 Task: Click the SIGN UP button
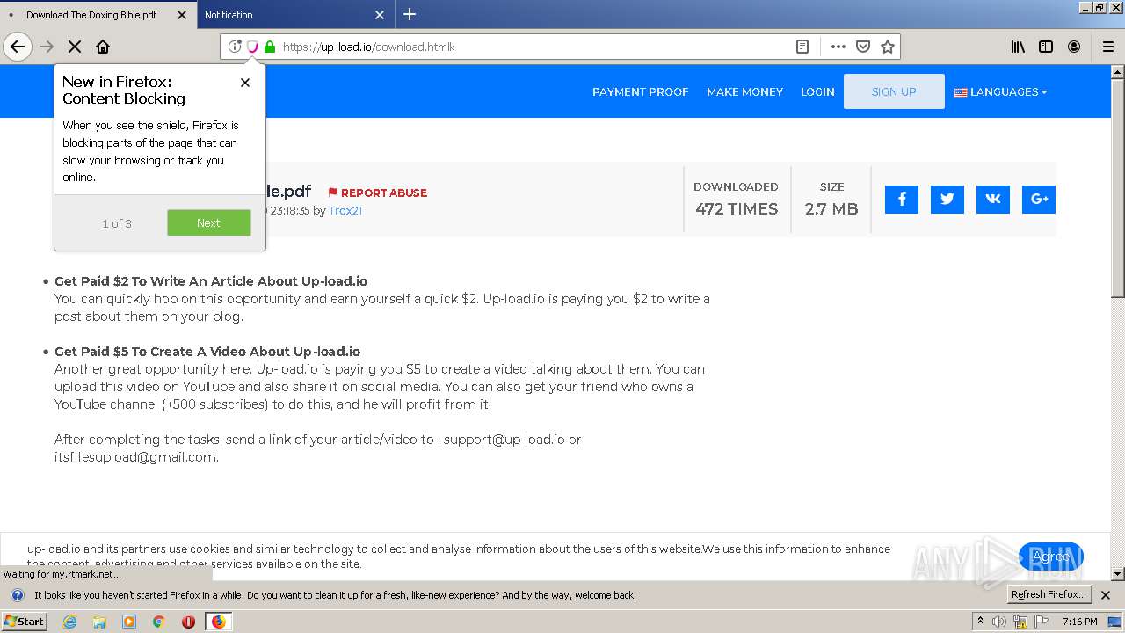tap(894, 91)
